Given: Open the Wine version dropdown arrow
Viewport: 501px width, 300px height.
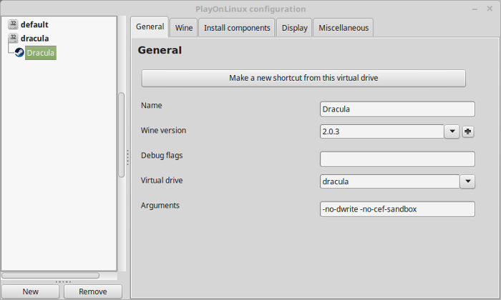Looking at the screenshot, I should 452,131.
